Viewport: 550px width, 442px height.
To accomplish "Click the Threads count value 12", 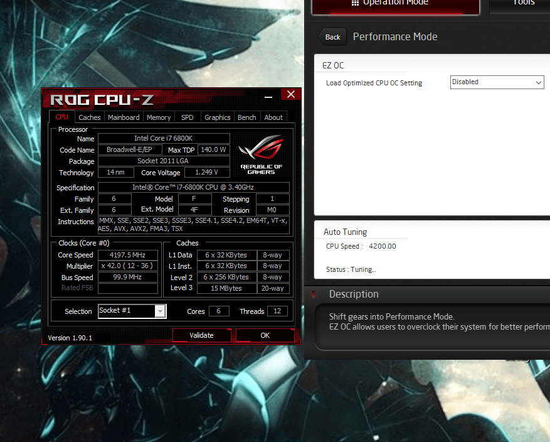I will coord(277,311).
